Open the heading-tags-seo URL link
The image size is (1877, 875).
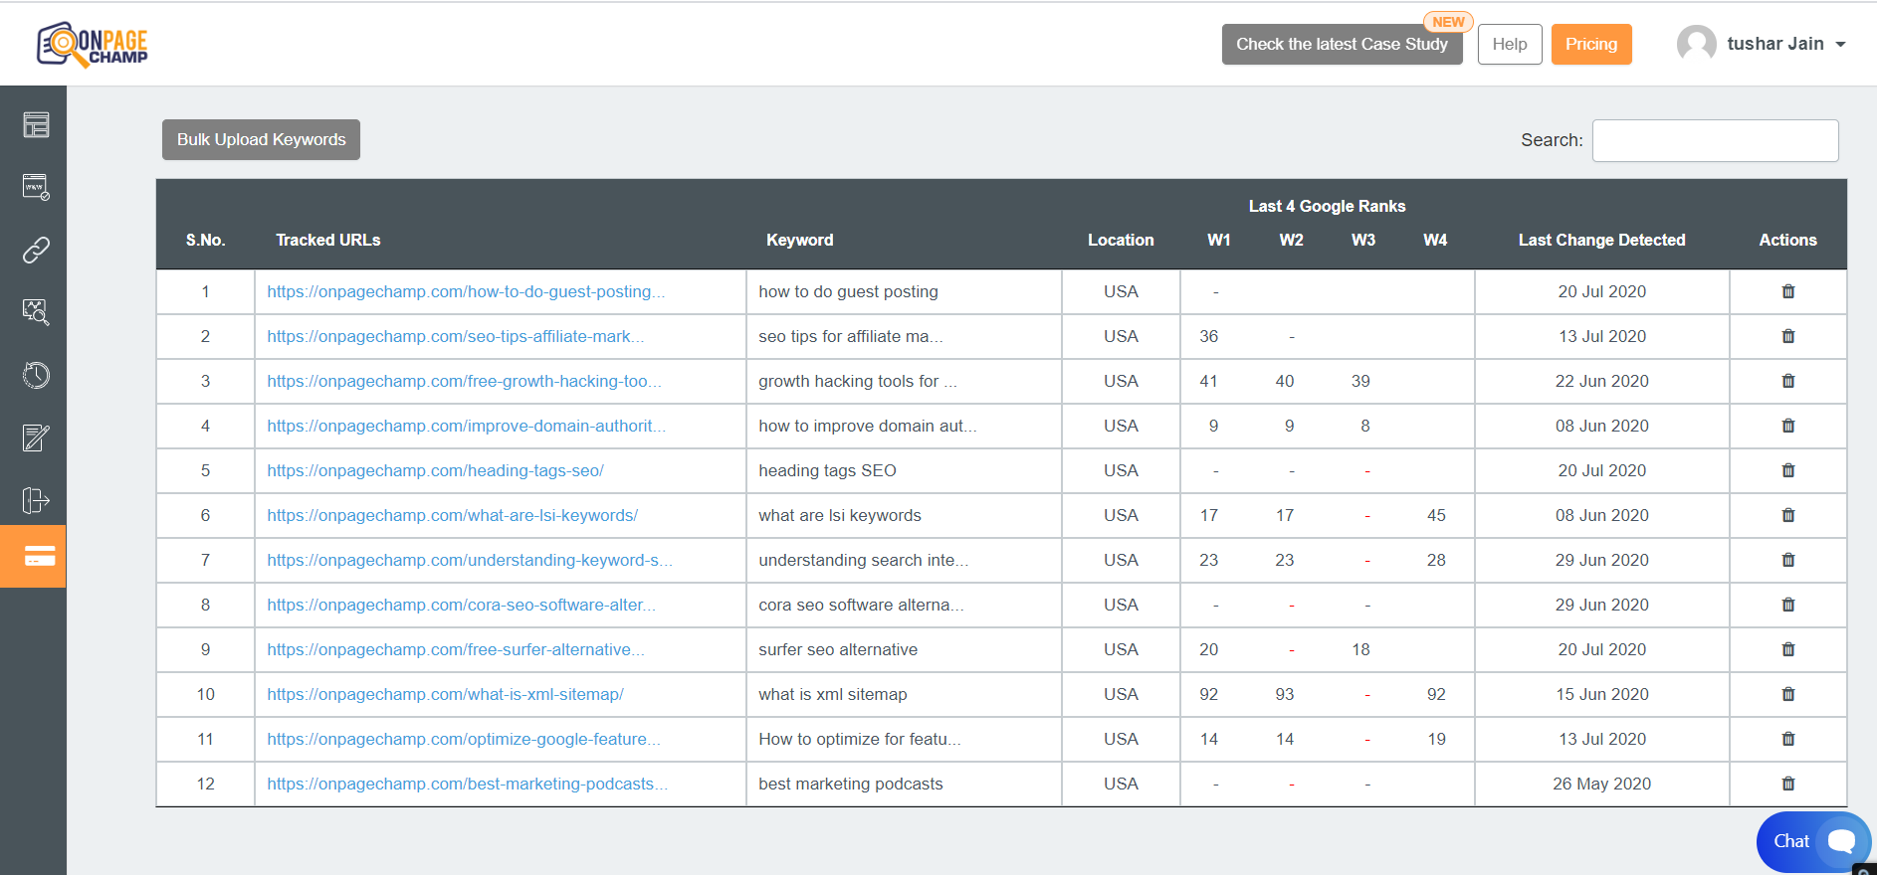[435, 470]
